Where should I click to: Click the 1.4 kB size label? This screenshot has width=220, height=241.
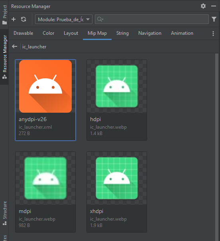click(x=96, y=133)
